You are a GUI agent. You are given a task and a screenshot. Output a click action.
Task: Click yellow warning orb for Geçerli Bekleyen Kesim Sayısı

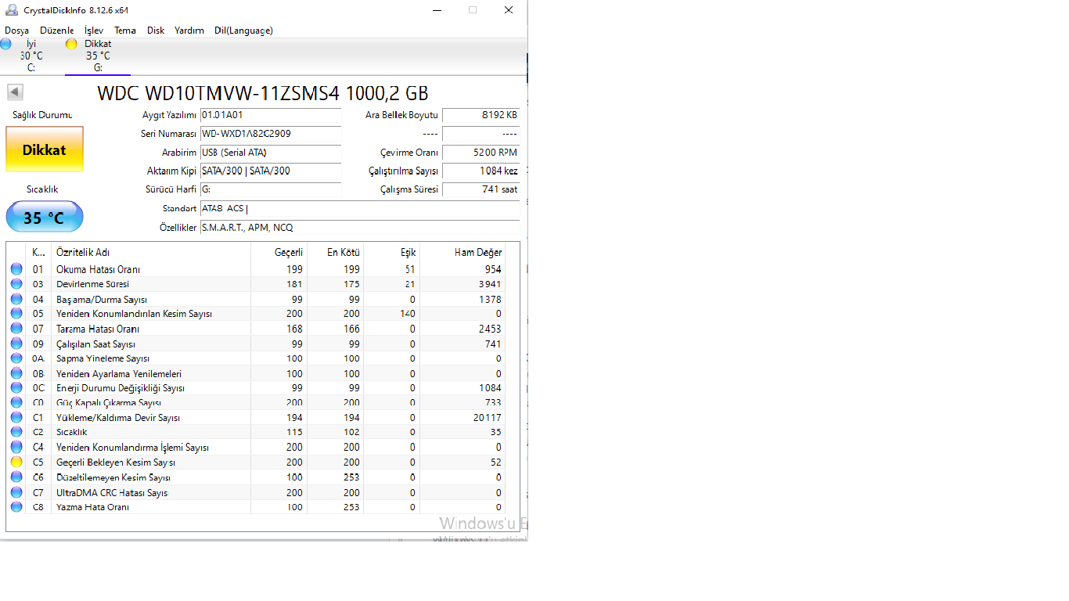pyautogui.click(x=16, y=462)
